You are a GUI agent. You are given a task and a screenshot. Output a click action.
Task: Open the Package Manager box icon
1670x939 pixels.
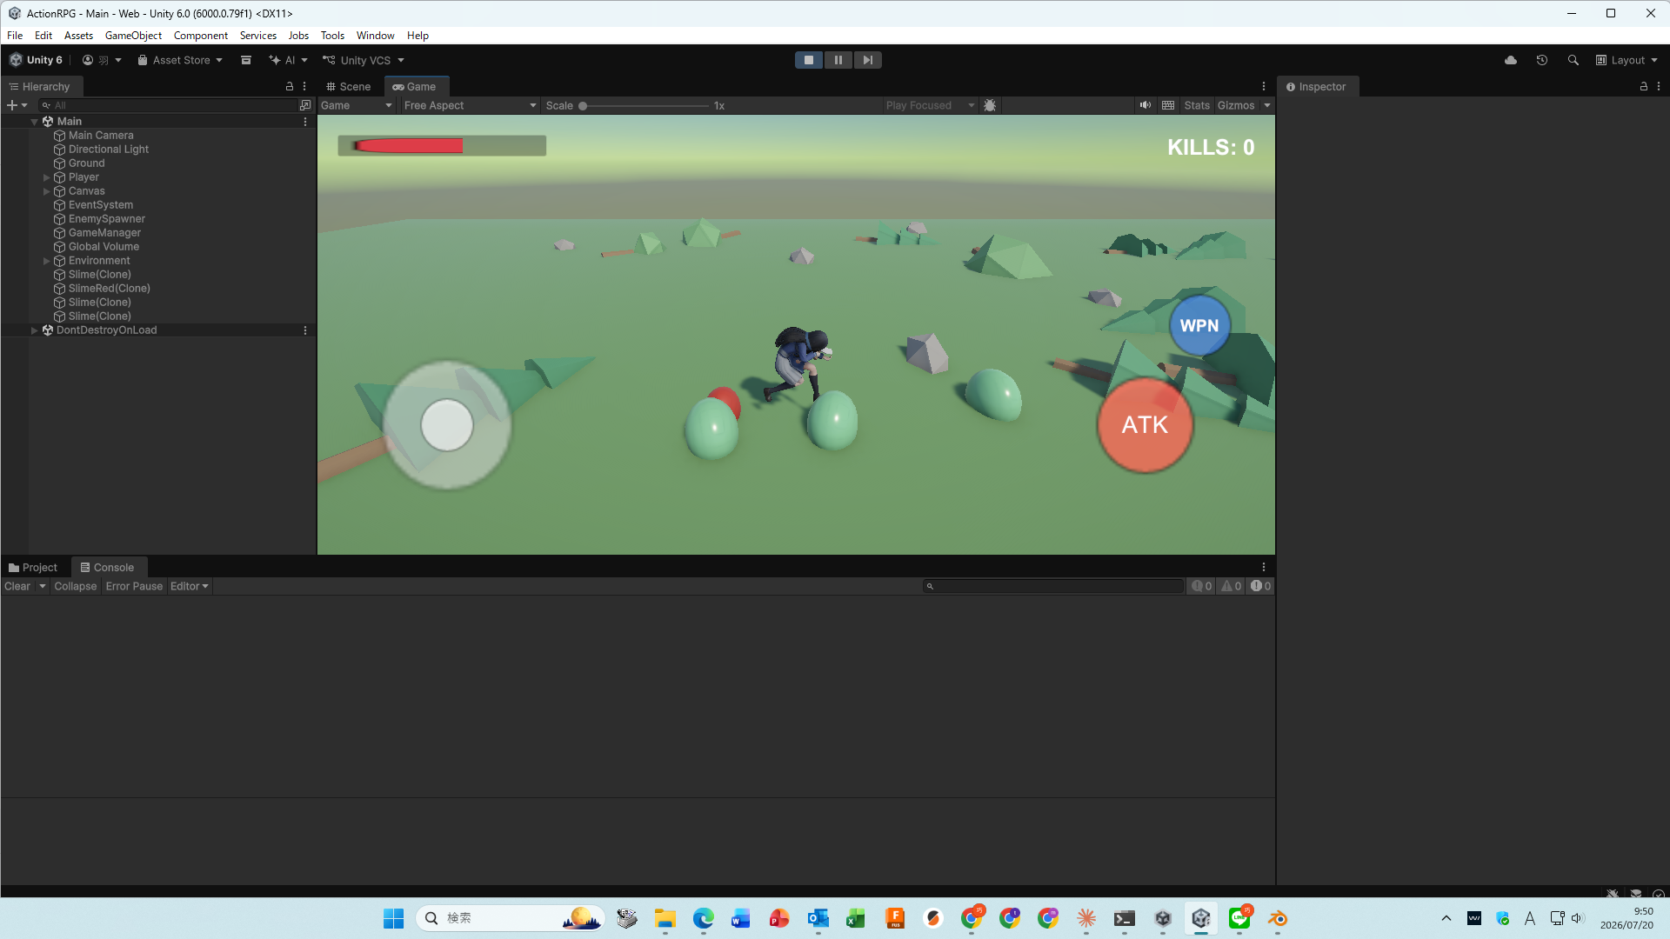(x=246, y=60)
